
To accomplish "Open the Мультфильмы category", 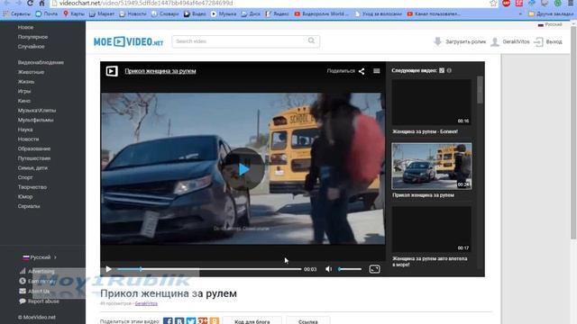I will coord(35,120).
